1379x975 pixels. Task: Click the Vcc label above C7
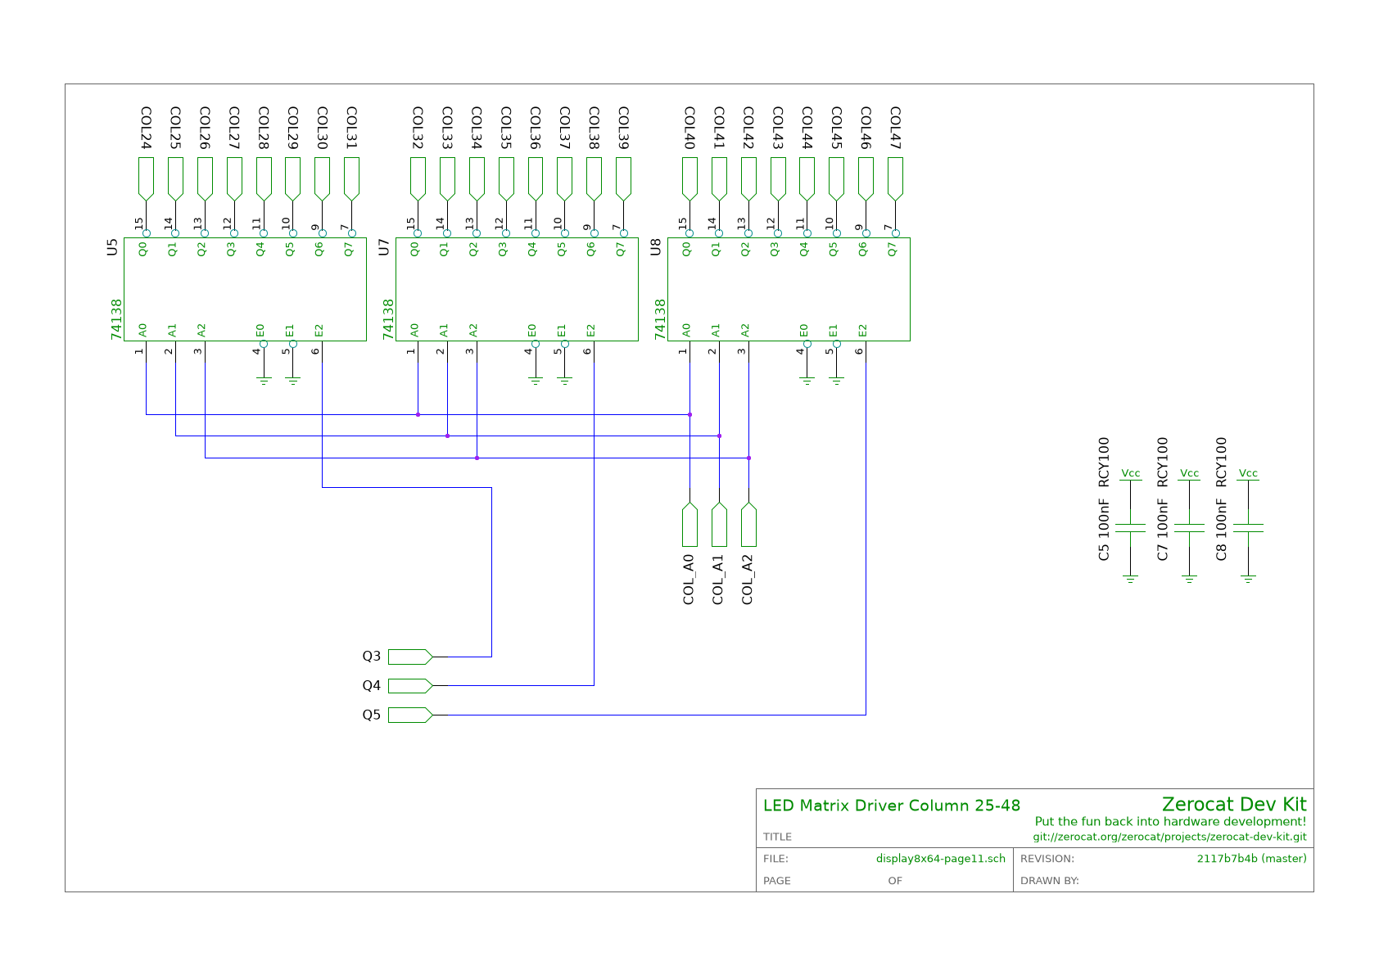tap(1190, 473)
